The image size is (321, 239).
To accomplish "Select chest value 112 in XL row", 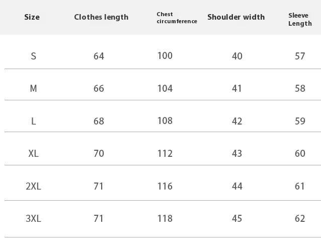I will click(x=165, y=153).
